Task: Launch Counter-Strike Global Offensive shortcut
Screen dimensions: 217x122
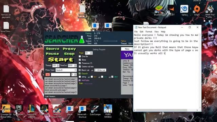Action: tap(6, 111)
